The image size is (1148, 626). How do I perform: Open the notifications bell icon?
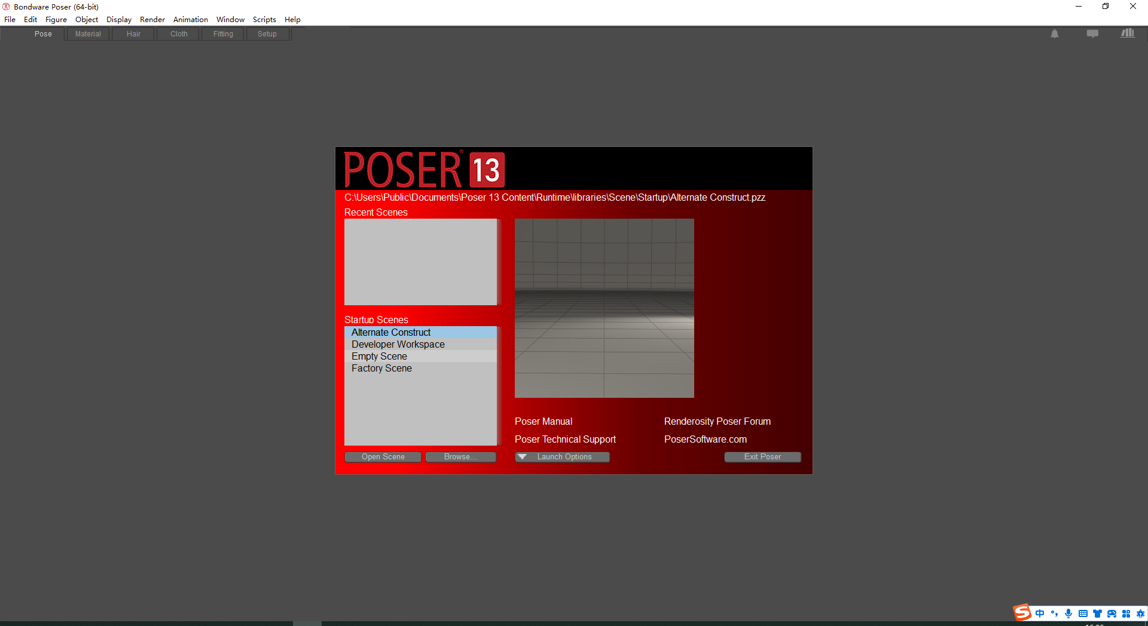point(1054,33)
